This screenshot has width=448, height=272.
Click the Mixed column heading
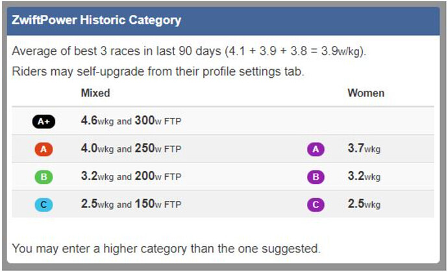[x=95, y=93]
